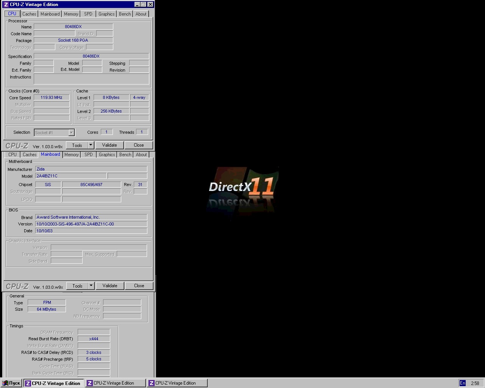485x388 pixels.
Task: Select the CPU tab in the Mainboard window
Action: [x=13, y=155]
